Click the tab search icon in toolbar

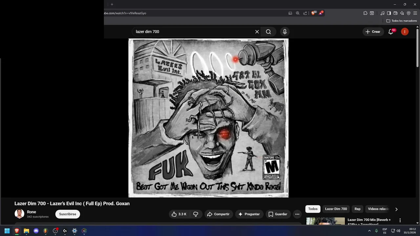372,13
